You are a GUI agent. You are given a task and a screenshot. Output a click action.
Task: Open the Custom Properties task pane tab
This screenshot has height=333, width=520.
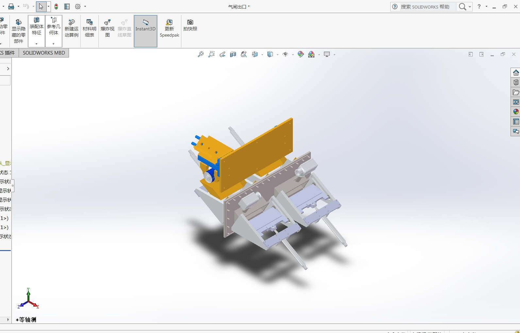(516, 122)
